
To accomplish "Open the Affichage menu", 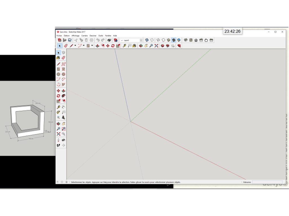I will point(75,36).
